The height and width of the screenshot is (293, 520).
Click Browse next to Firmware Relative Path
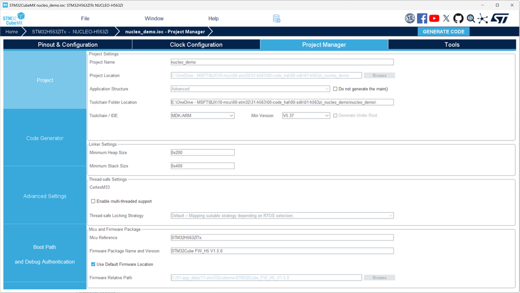(x=379, y=278)
